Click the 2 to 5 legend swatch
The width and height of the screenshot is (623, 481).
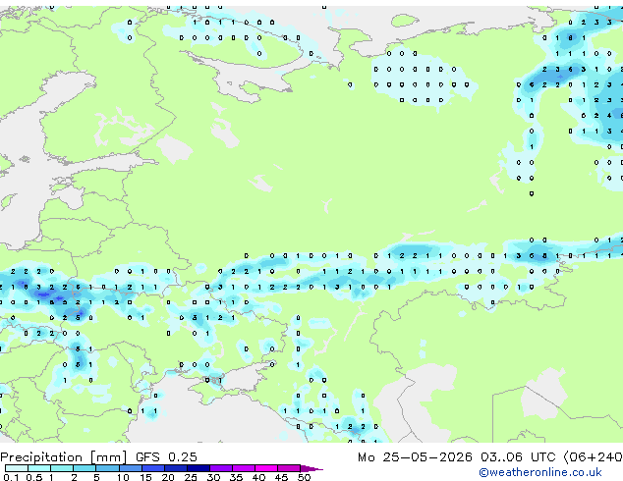click(85, 468)
